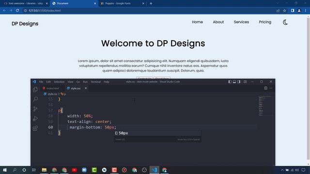Viewport: 310px width, 174px height.
Task: Toggle primary sidebar layout icon
Action: 230,82
